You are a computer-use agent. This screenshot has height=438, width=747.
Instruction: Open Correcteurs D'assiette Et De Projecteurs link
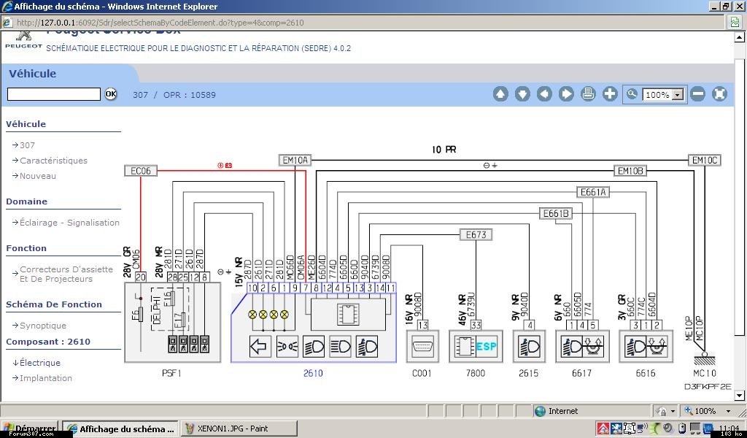66,274
